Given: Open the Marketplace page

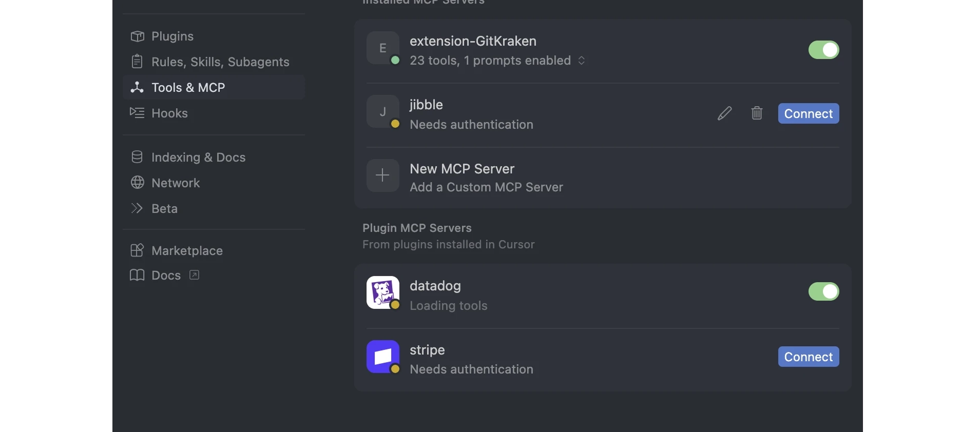Looking at the screenshot, I should (214, 251).
